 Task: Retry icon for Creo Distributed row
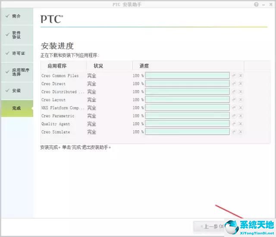pos(234,92)
